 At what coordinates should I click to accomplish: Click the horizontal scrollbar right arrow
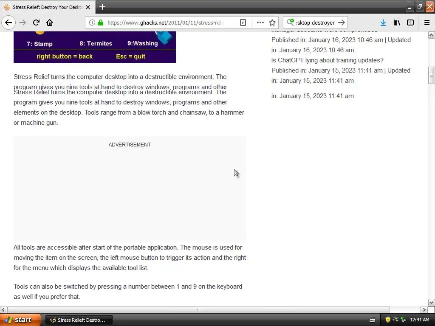coord(424,309)
